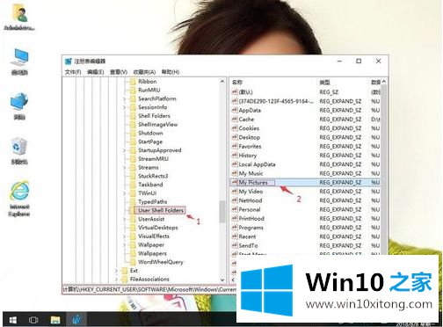
Task: Expand the Wallpaper key
Action: pos(124,244)
